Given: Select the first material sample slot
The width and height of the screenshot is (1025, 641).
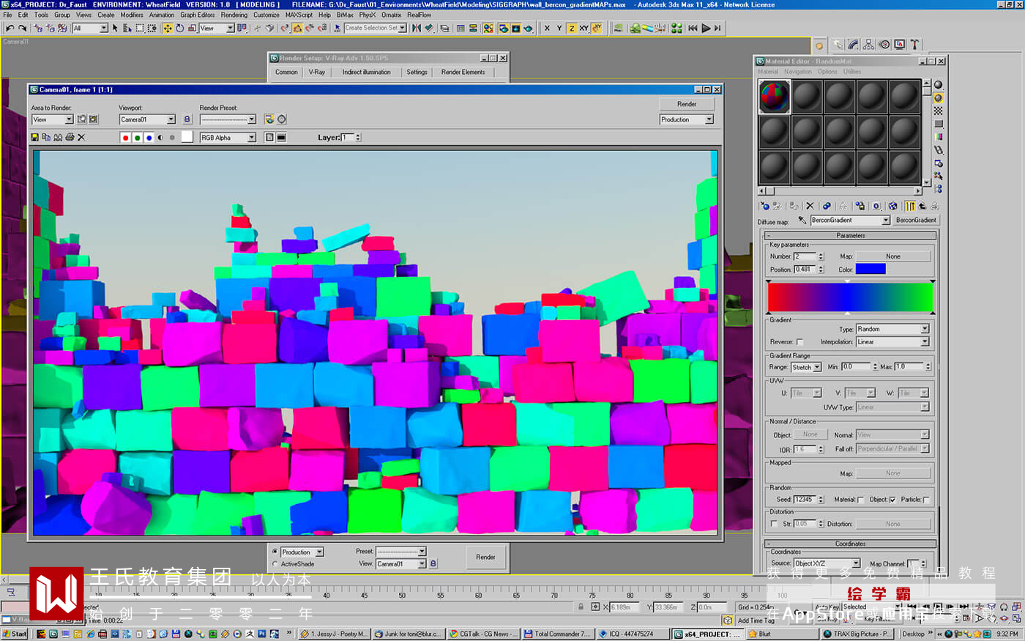Looking at the screenshot, I should tap(775, 97).
